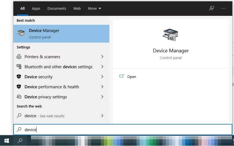Expand Bluetooth and other devices settings arrow

coord(102,67)
